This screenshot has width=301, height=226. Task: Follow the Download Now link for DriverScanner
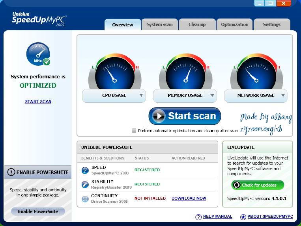coord(189,198)
